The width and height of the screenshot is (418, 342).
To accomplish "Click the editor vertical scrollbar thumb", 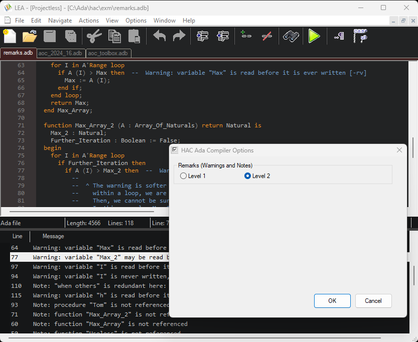I will click(x=413, y=147).
